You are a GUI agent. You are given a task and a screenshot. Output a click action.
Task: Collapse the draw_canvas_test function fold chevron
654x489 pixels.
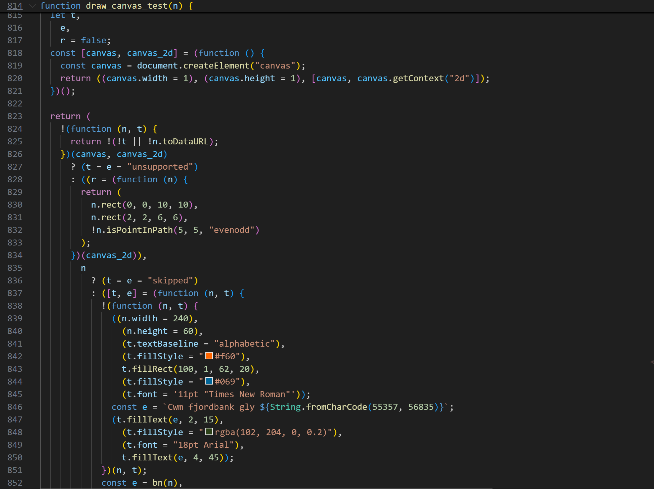click(x=32, y=6)
